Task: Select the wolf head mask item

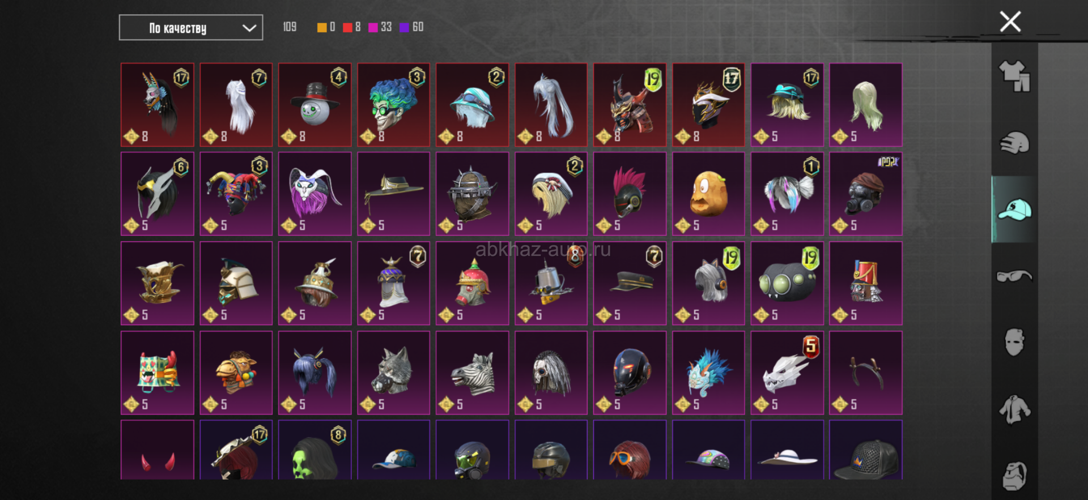Action: [394, 373]
